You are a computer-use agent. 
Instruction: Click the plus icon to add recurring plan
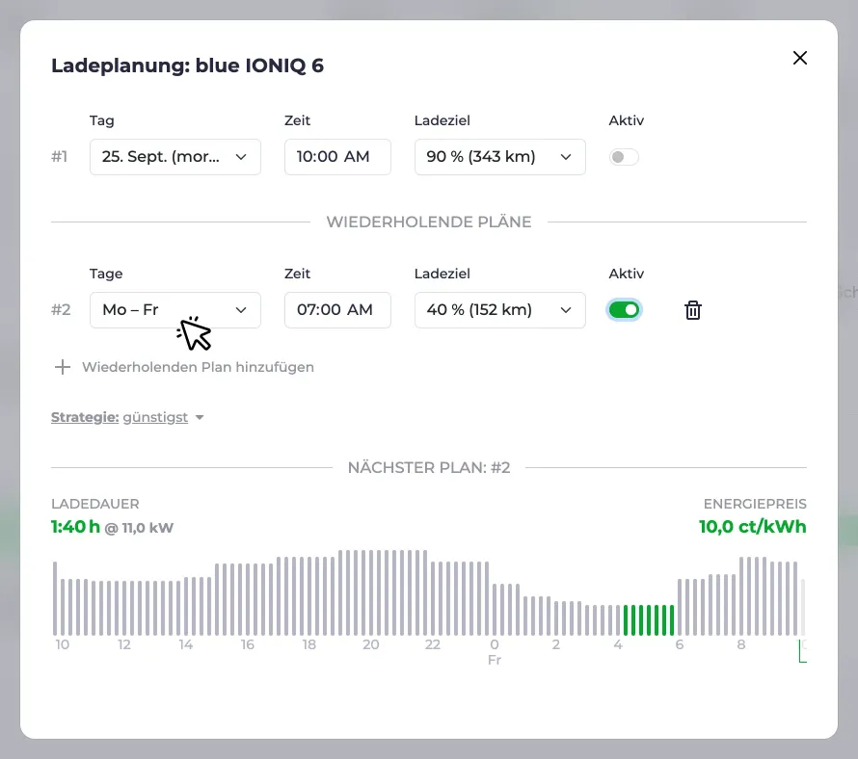(63, 367)
